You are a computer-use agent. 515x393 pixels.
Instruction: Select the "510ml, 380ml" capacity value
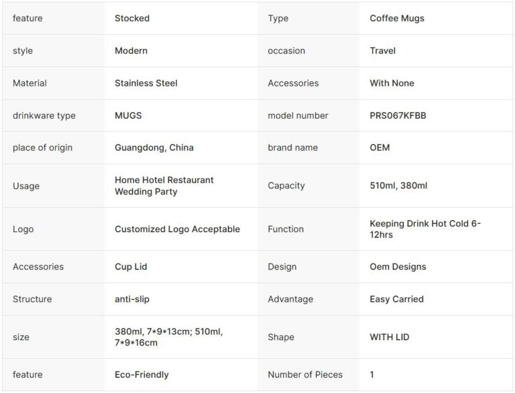[x=398, y=186]
